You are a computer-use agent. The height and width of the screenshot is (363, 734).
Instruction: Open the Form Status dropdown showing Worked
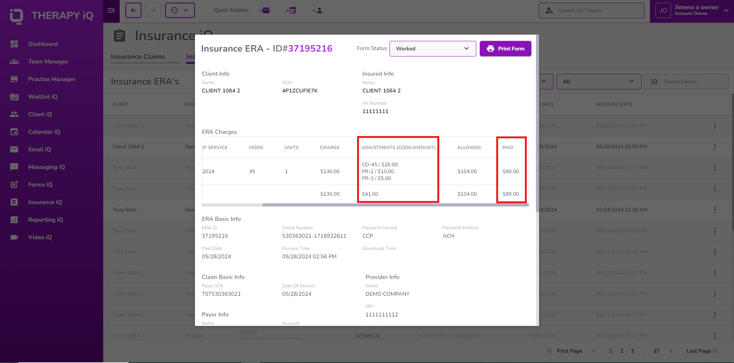click(x=432, y=49)
